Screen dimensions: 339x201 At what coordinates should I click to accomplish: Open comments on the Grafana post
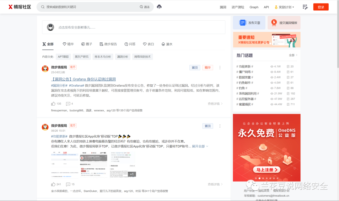click(68, 103)
